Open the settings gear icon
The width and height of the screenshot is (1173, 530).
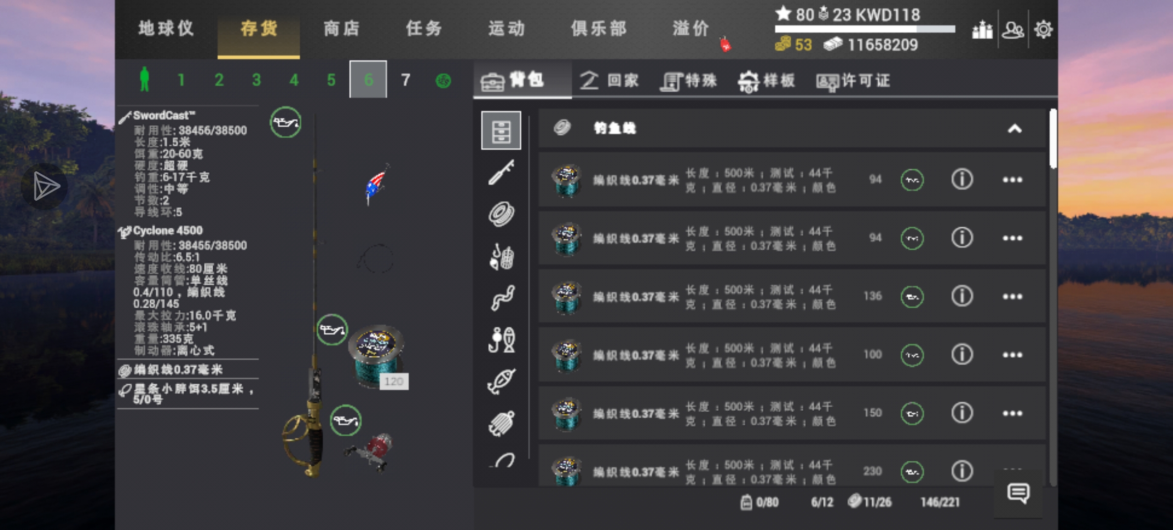[1043, 29]
